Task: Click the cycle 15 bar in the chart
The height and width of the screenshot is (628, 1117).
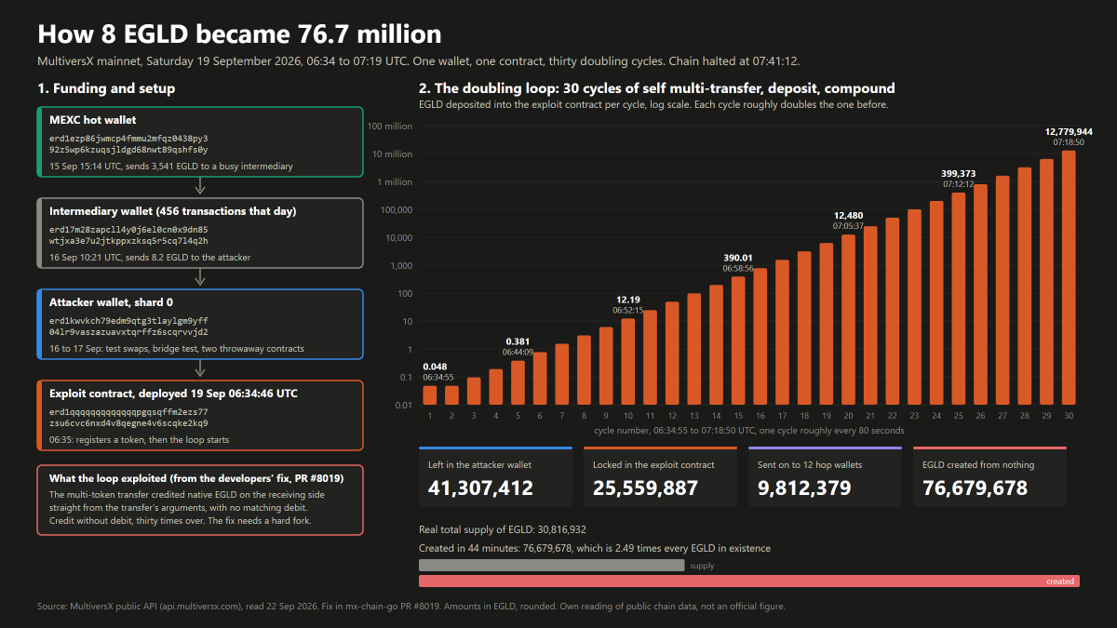Action: tap(738, 341)
